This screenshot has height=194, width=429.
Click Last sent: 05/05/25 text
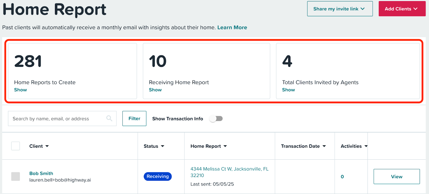212,184
